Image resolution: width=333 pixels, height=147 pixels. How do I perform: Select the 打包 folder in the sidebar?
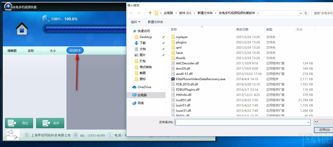click(x=143, y=61)
